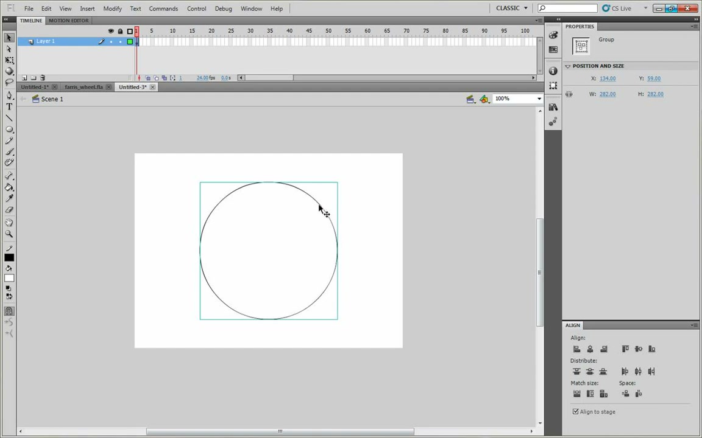Select the Bone tool
This screenshot has height=438, width=702.
pyautogui.click(x=9, y=176)
